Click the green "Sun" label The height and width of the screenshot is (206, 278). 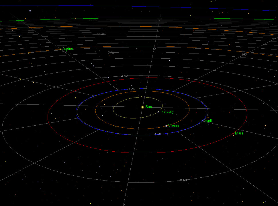pyautogui.click(x=148, y=107)
